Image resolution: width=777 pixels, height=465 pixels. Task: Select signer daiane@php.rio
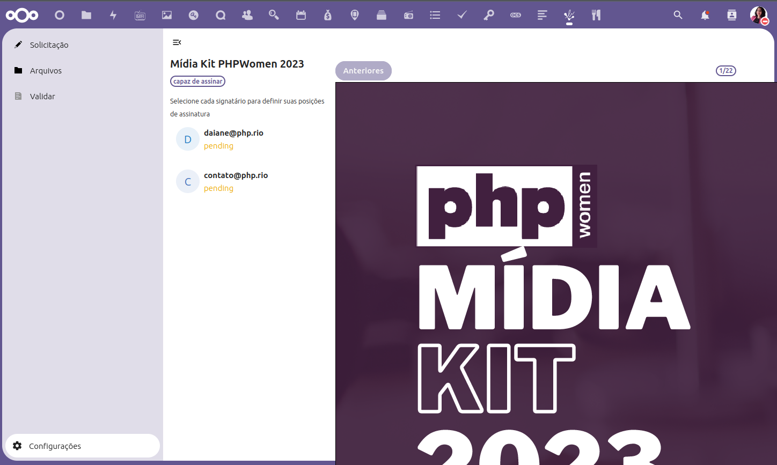coord(249,139)
